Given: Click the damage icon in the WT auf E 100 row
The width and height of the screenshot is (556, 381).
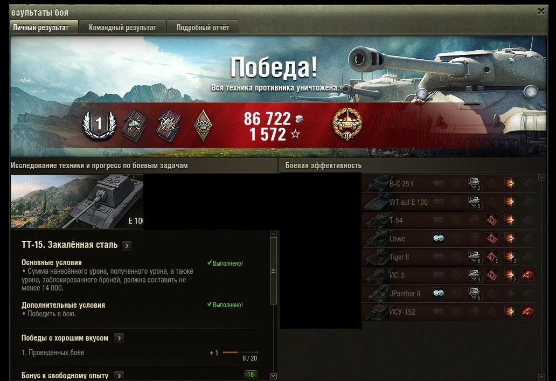Looking at the screenshot, I should coord(510,202).
